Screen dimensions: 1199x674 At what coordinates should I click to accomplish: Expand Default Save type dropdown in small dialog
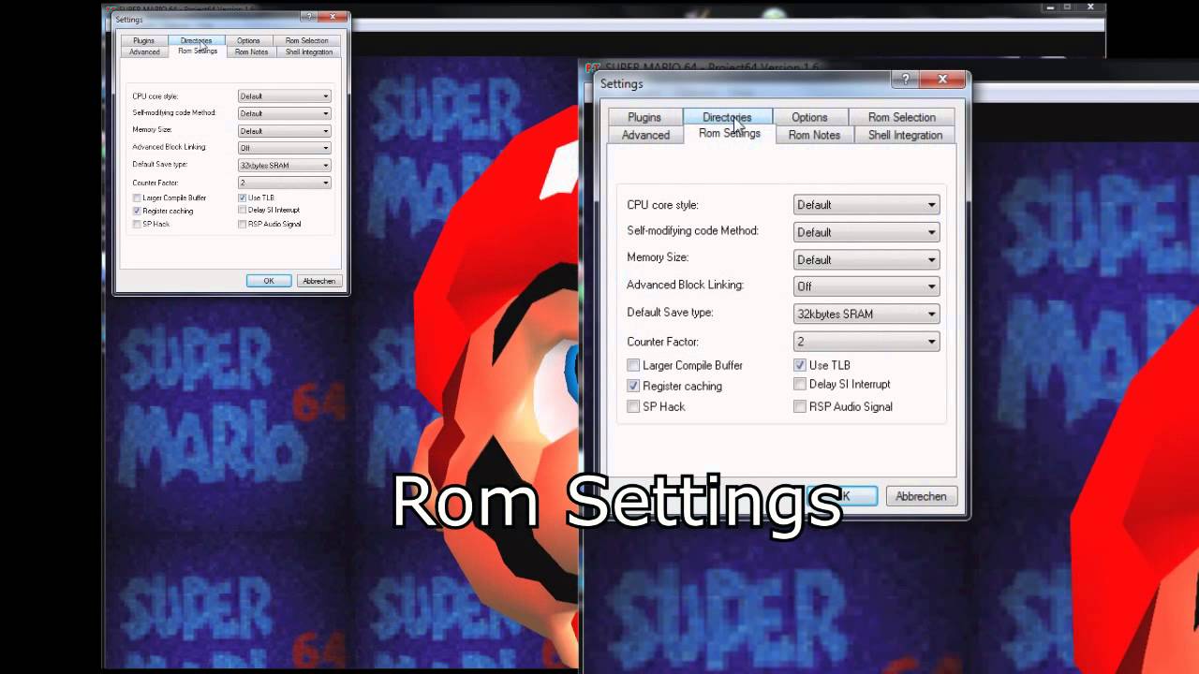[x=284, y=166]
